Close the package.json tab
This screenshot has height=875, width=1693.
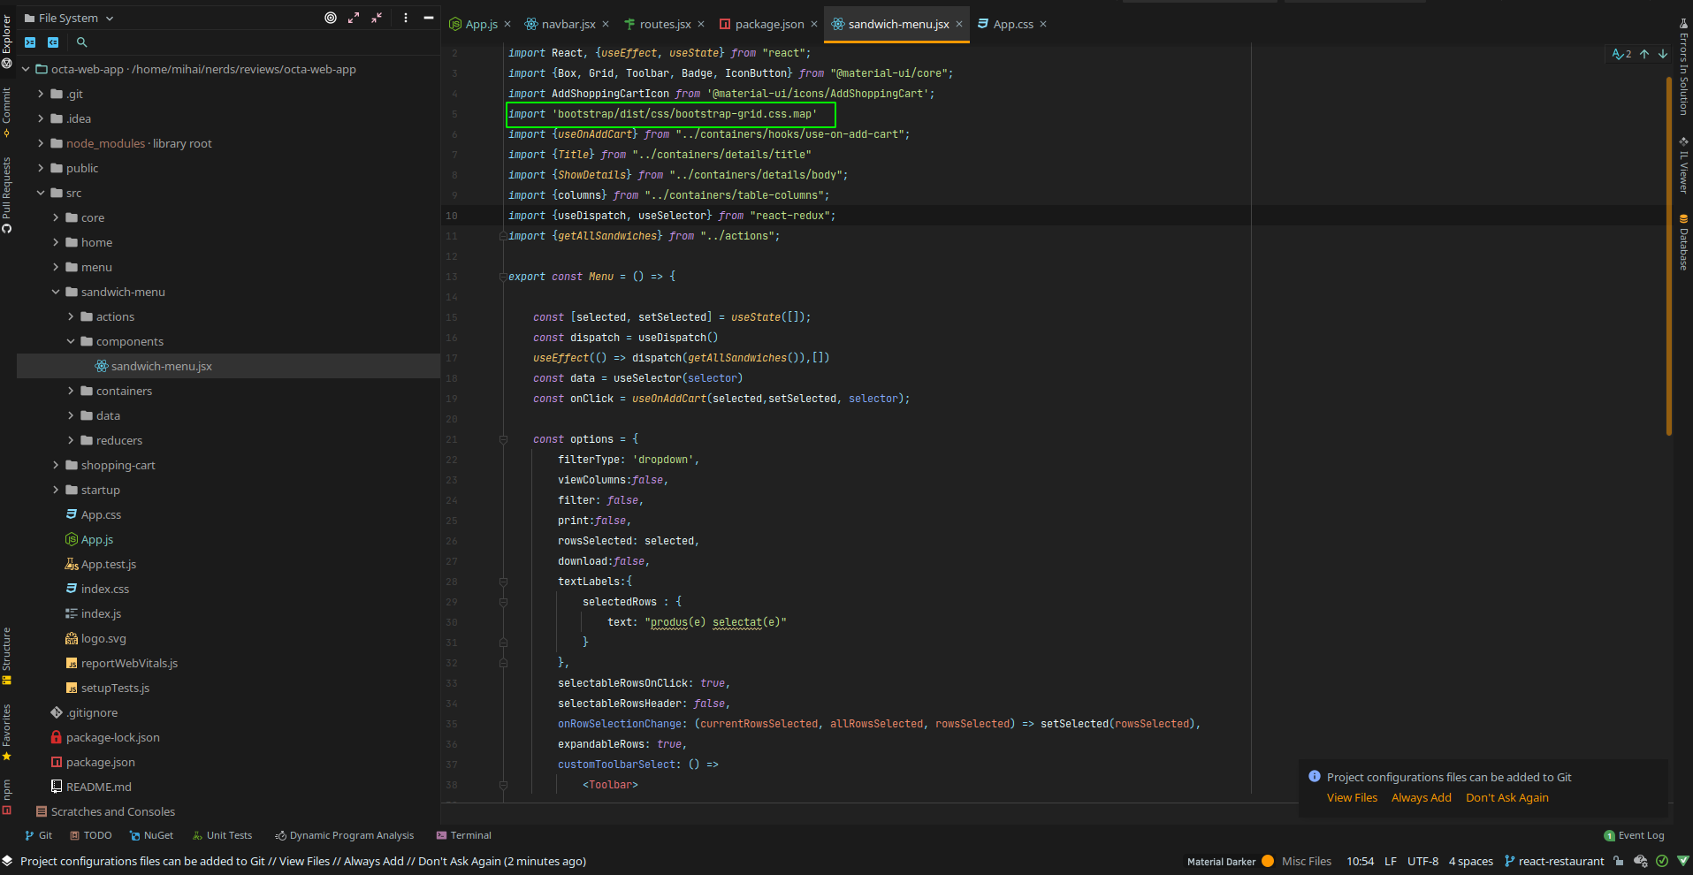(814, 24)
